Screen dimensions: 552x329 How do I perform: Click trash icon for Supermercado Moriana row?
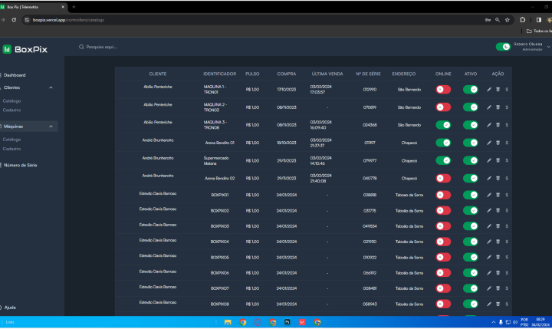click(x=498, y=160)
